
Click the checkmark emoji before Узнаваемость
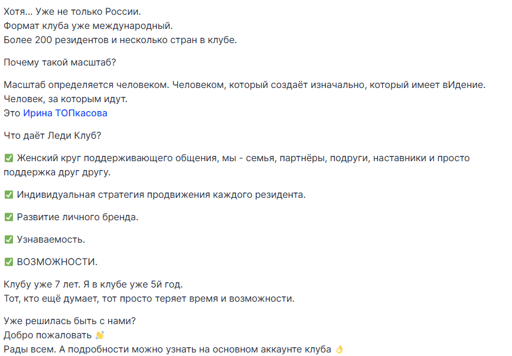[x=9, y=239]
